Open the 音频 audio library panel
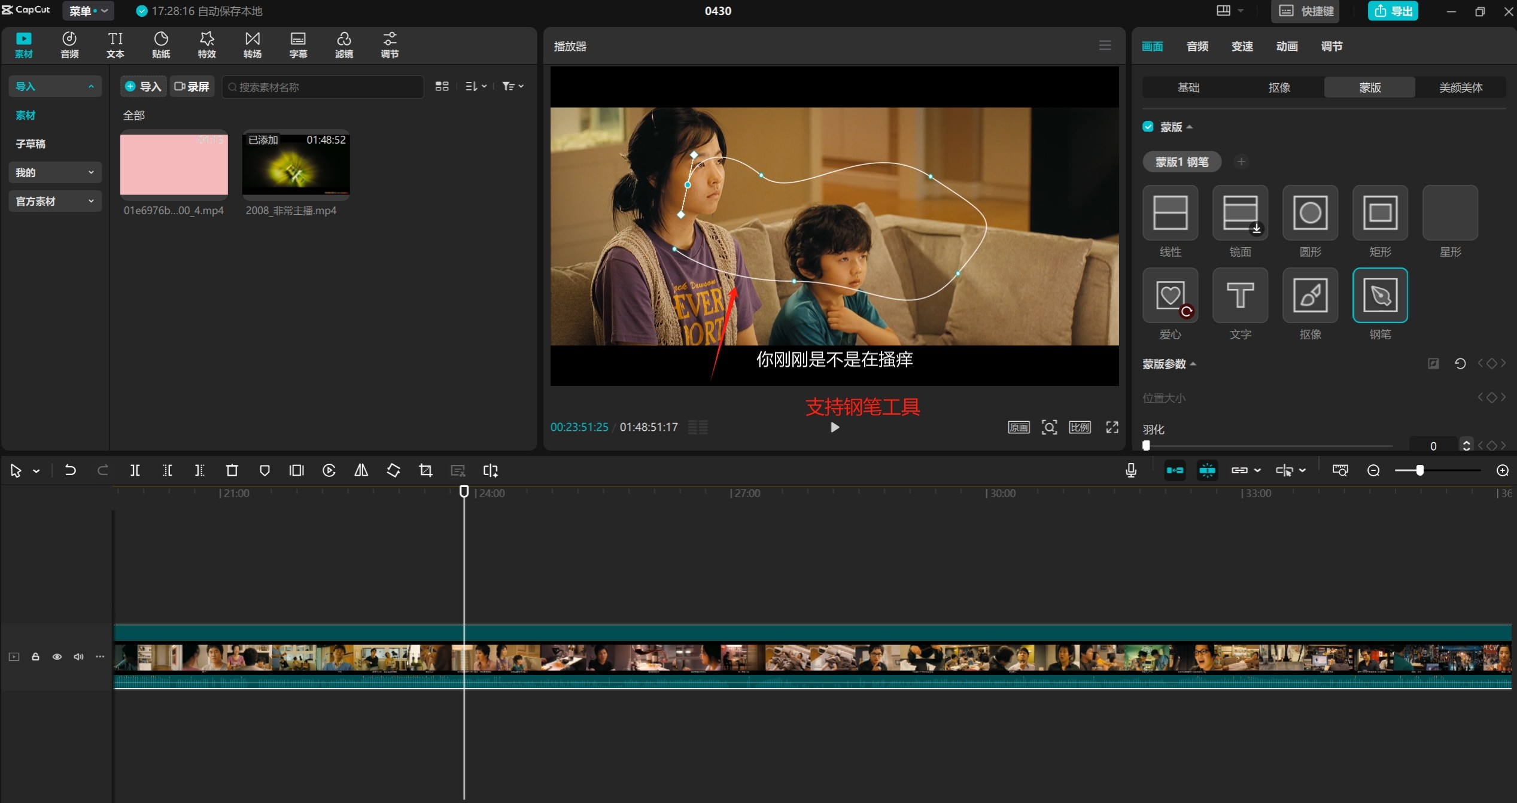This screenshot has height=803, width=1517. pos(69,45)
